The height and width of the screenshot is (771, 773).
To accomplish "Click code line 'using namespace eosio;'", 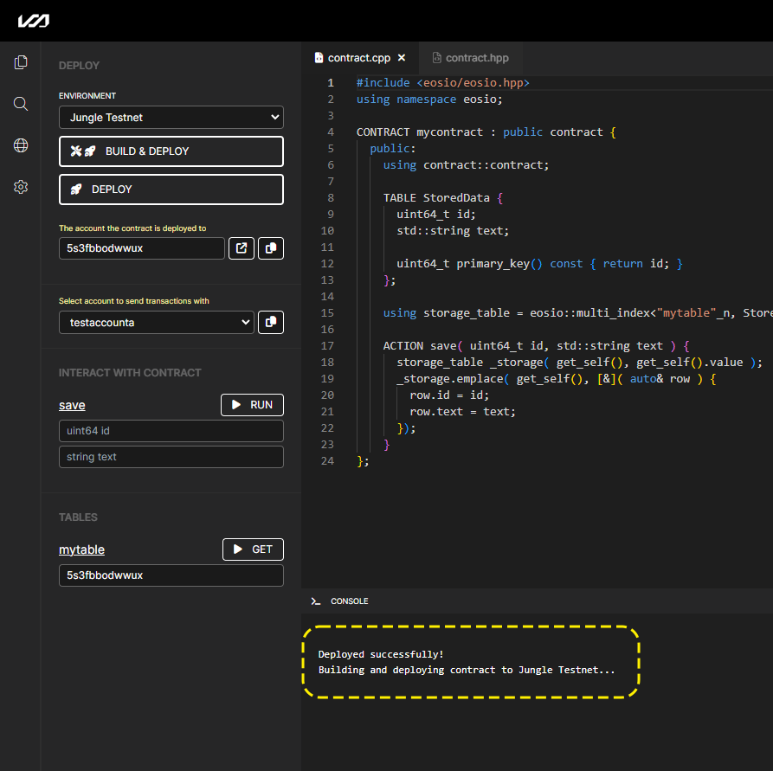I will pyautogui.click(x=429, y=100).
